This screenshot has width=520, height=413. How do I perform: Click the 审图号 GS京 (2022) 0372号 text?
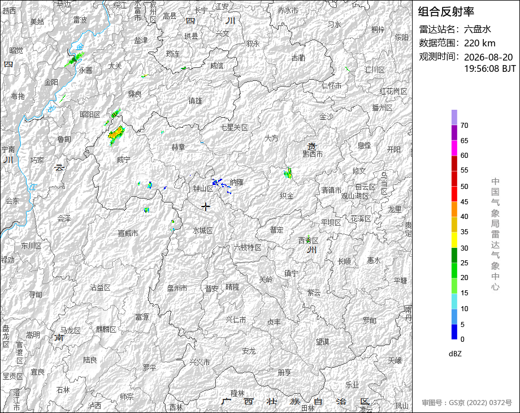[x=467, y=403]
